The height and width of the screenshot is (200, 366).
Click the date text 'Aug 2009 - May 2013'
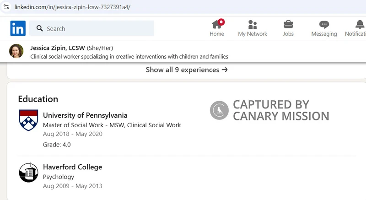point(73,186)
